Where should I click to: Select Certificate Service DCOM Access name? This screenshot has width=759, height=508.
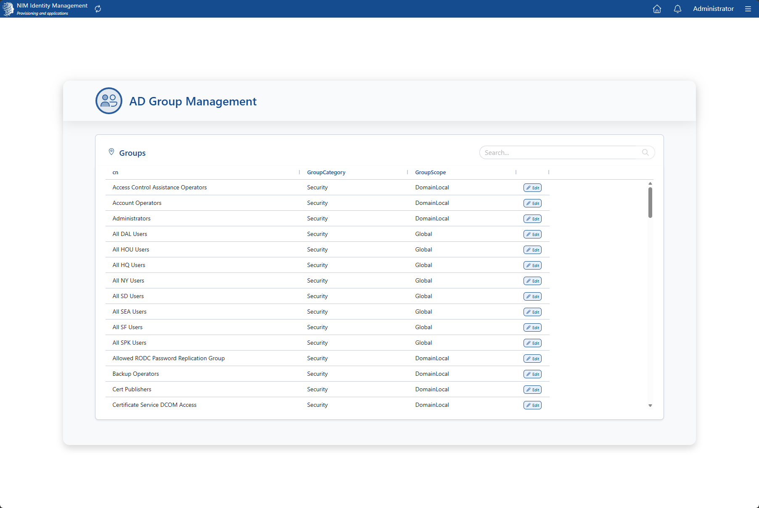coord(154,405)
